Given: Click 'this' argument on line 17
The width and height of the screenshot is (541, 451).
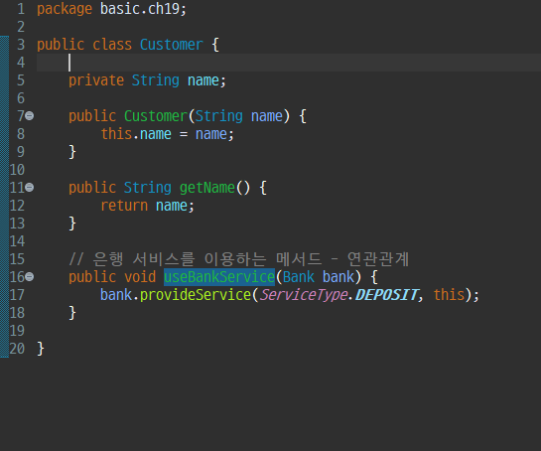Looking at the screenshot, I should point(449,295).
